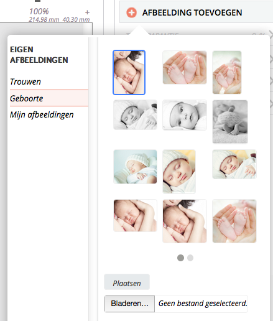Choose the large baby feet thumbnail, bottom right
Viewport: 273px width, 321px height.
[x=234, y=221]
